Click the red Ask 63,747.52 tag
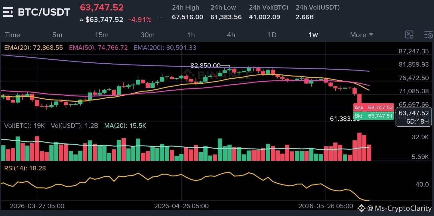Screen dimensions: 434x216 (374, 107)
